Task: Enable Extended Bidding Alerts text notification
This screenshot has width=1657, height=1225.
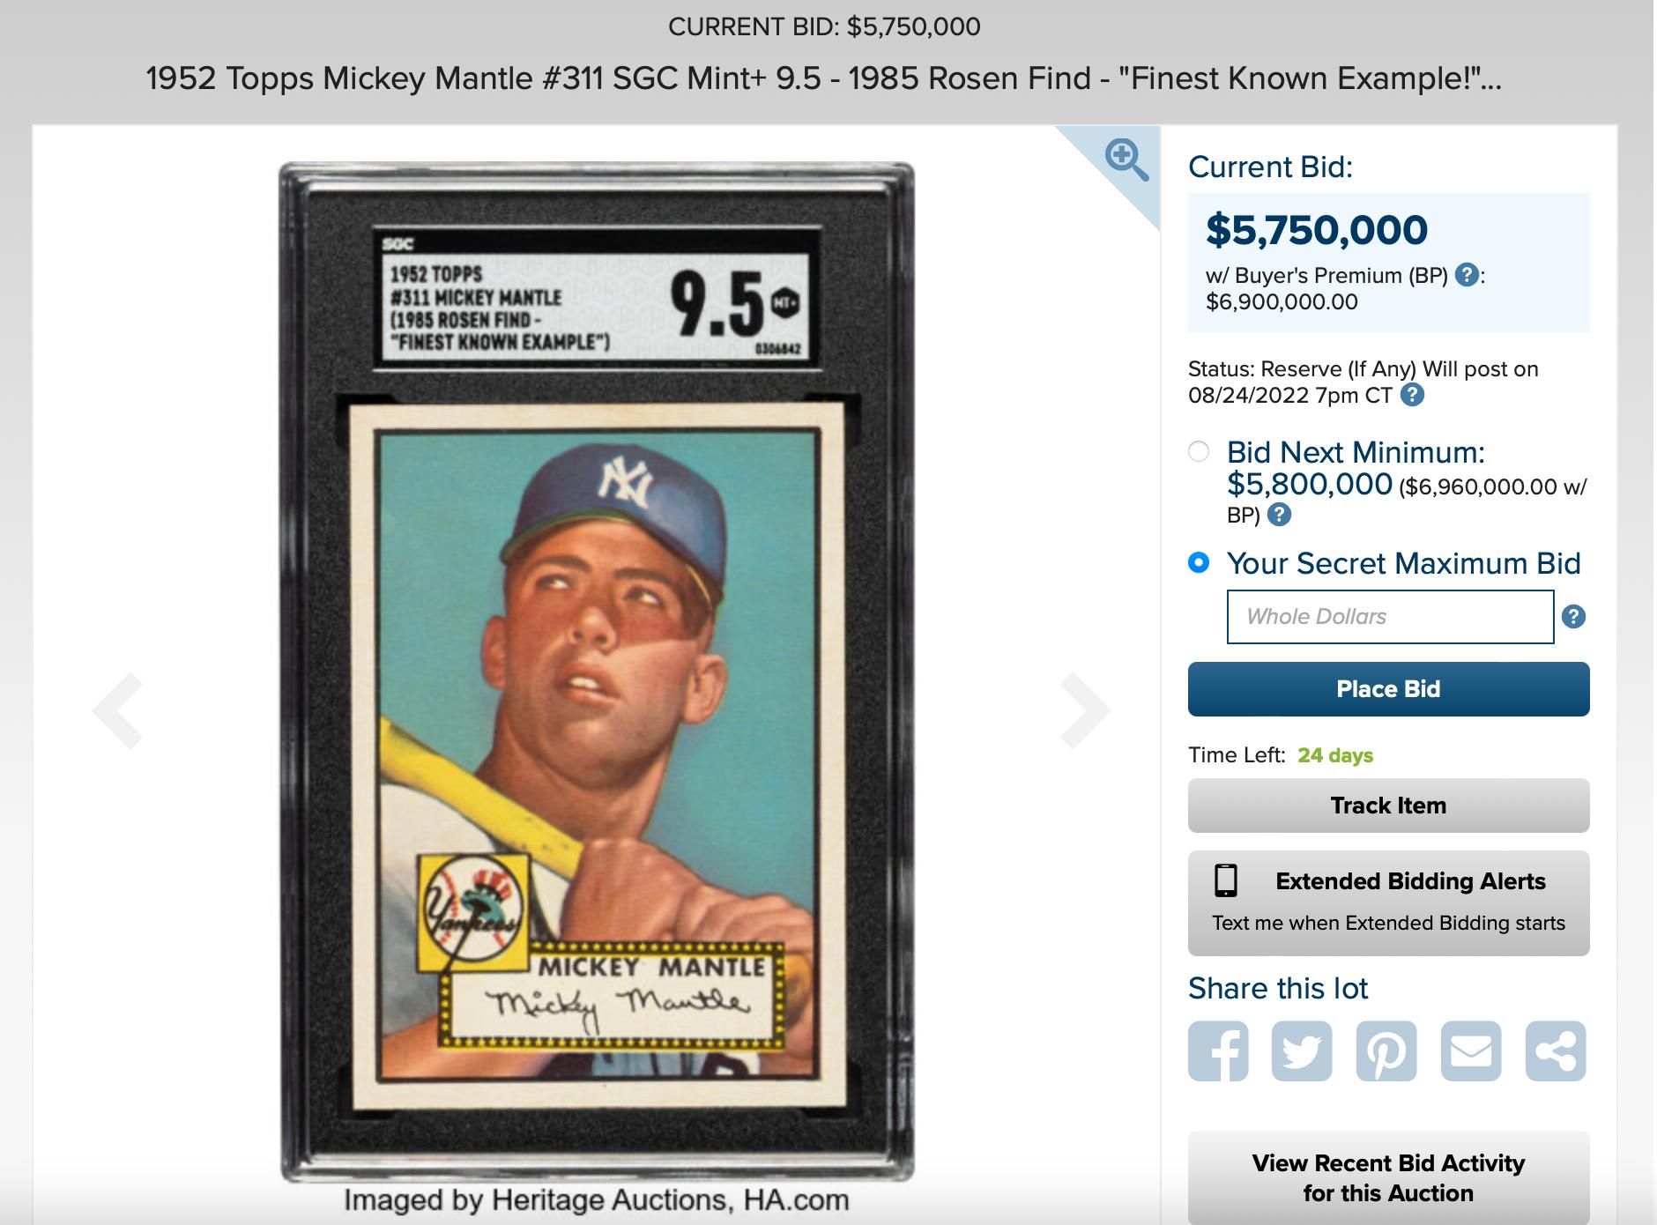Action: [1388, 902]
